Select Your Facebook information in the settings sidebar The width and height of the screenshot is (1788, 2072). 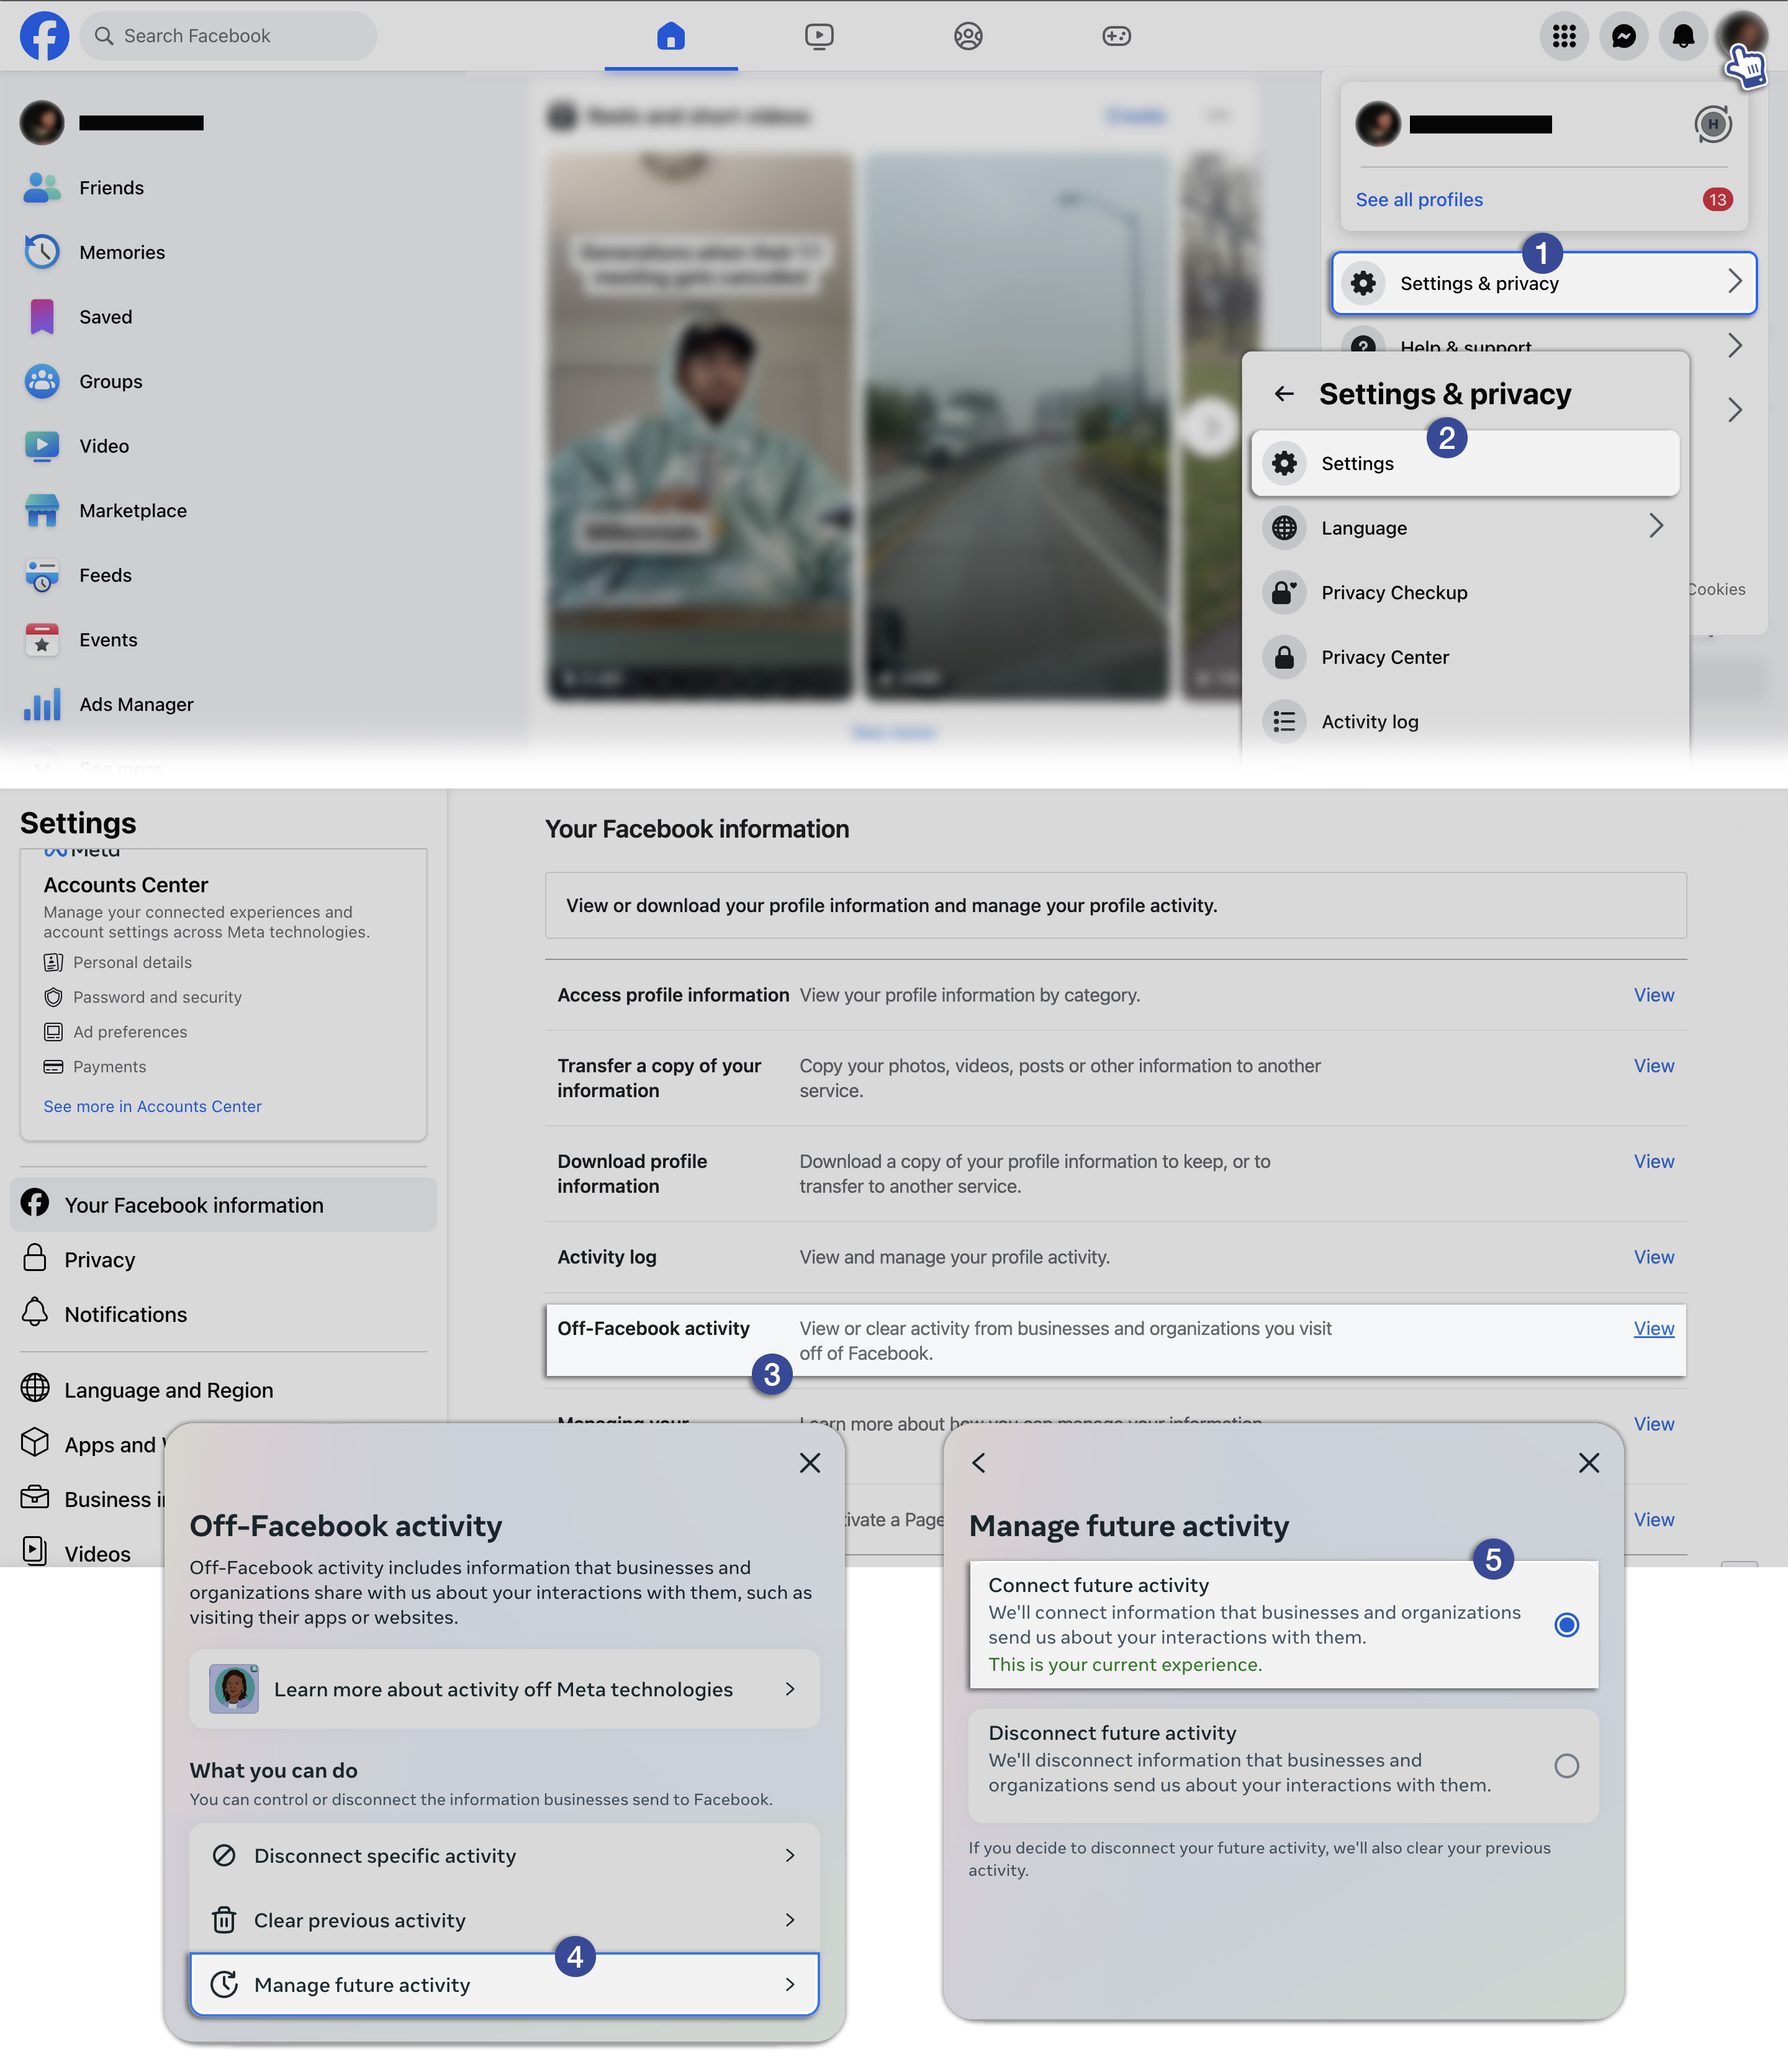223,1204
